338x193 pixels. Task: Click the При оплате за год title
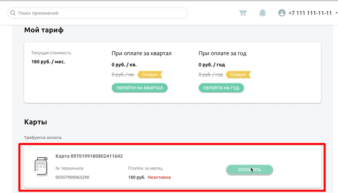pos(222,53)
